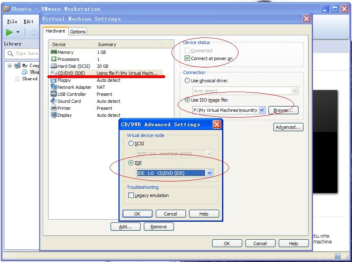Open the Edit menu
Image resolution: width=352 pixels, height=262 pixels.
[28, 21]
